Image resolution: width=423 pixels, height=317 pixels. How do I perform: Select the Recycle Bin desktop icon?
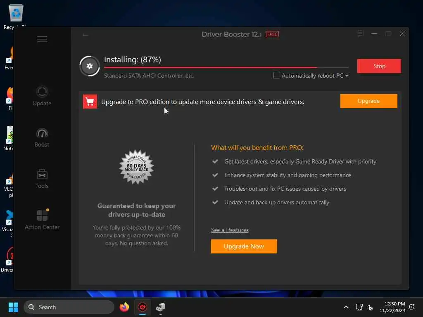pyautogui.click(x=16, y=16)
